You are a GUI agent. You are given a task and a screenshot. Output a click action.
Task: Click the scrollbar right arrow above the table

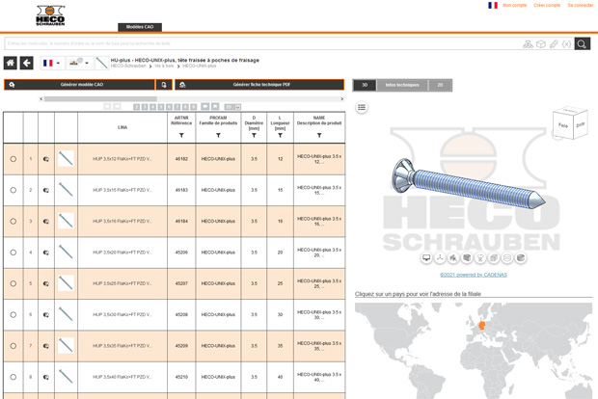coord(342,99)
